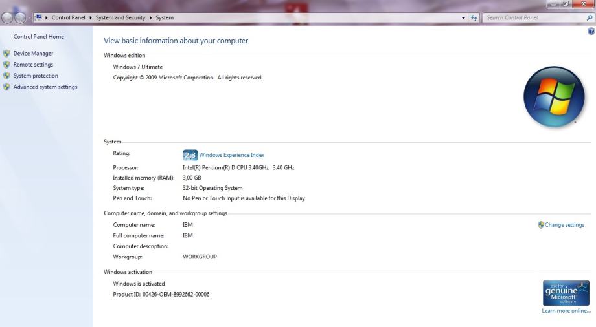Viewport: 596px width, 327px height.
Task: Click the search magnifier icon
Action: point(590,17)
